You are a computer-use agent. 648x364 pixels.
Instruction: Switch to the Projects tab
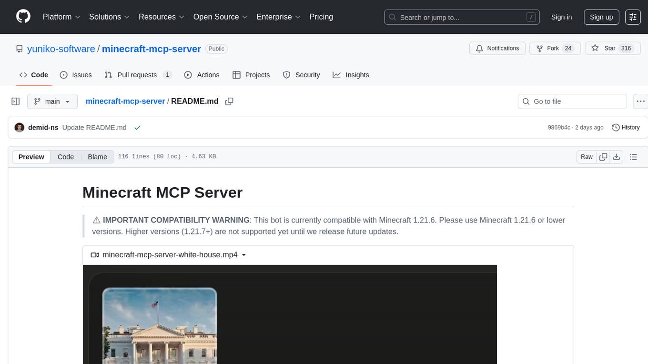(251, 75)
